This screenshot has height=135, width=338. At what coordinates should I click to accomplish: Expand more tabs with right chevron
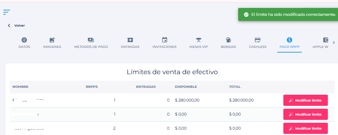[334, 42]
